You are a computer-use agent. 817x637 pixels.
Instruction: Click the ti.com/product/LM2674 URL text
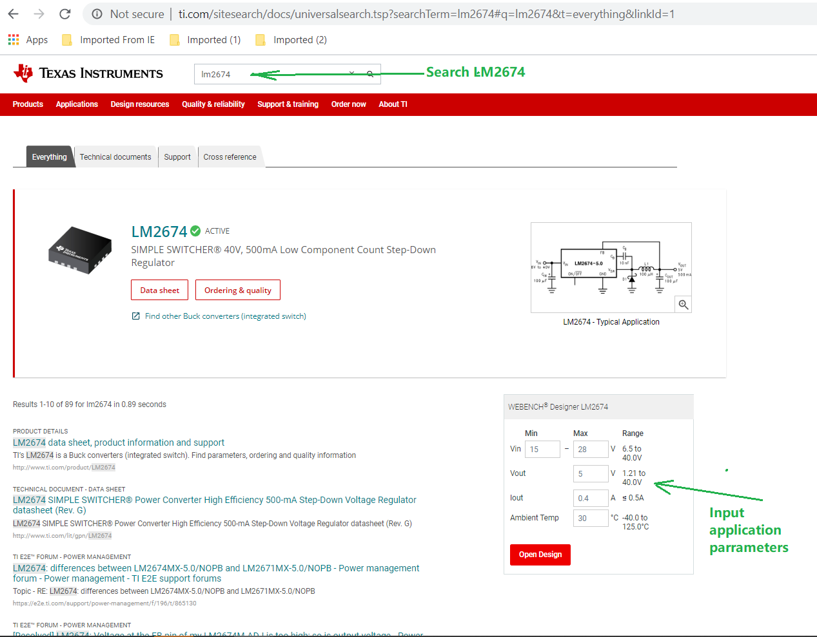point(64,468)
